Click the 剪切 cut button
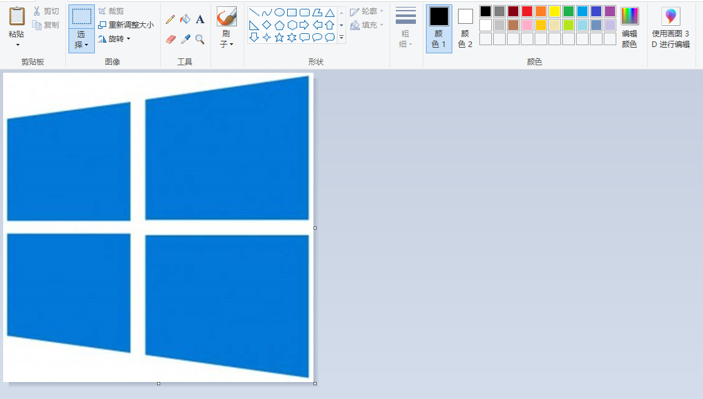Screen dimensions: 703x399 [46, 11]
